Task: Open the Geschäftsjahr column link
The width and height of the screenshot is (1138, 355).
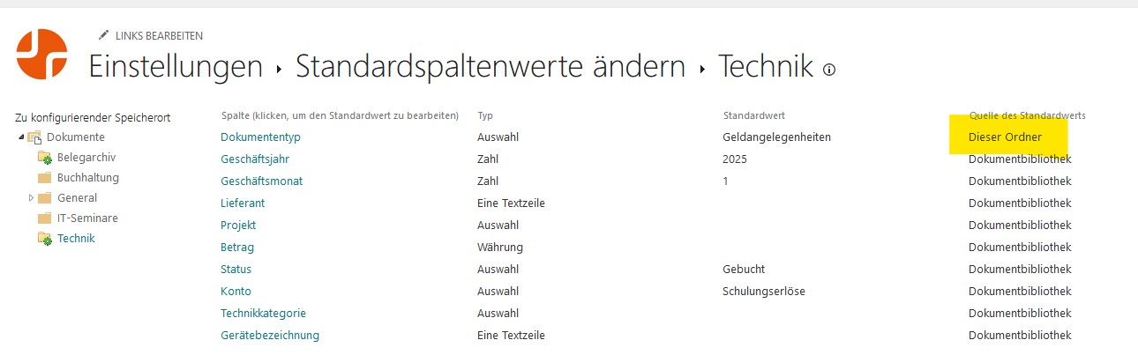Action: click(x=255, y=159)
